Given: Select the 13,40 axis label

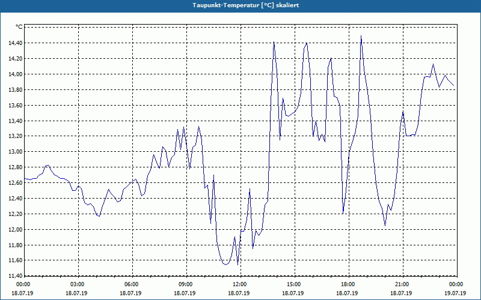Looking at the screenshot, I should (x=16, y=121).
